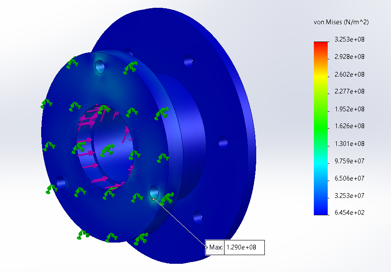Click the max stress probe point on flange

(154, 199)
